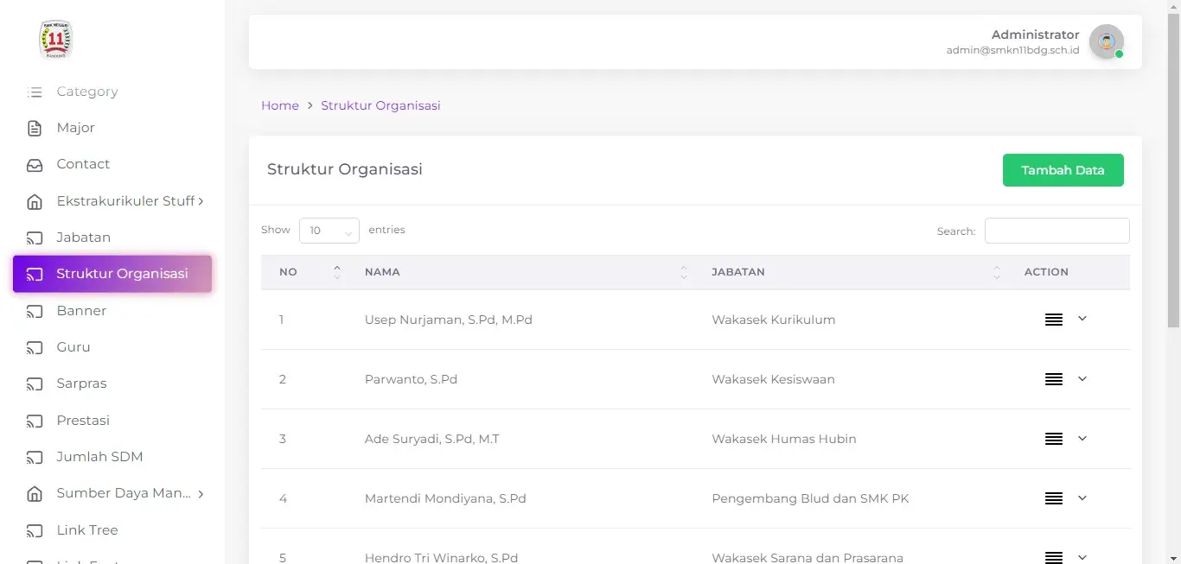Click the action menu icon for Ade Suryadi

click(1054, 439)
